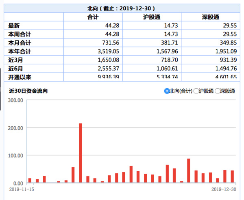Click the last red bar near 2019-12-30
Screen dimensions: 244x200
[232, 177]
